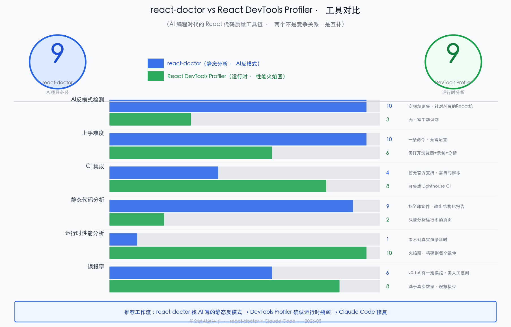The height and width of the screenshot is (327, 511).
Task: Click the 推荐工作流 banner text
Action: click(255, 312)
